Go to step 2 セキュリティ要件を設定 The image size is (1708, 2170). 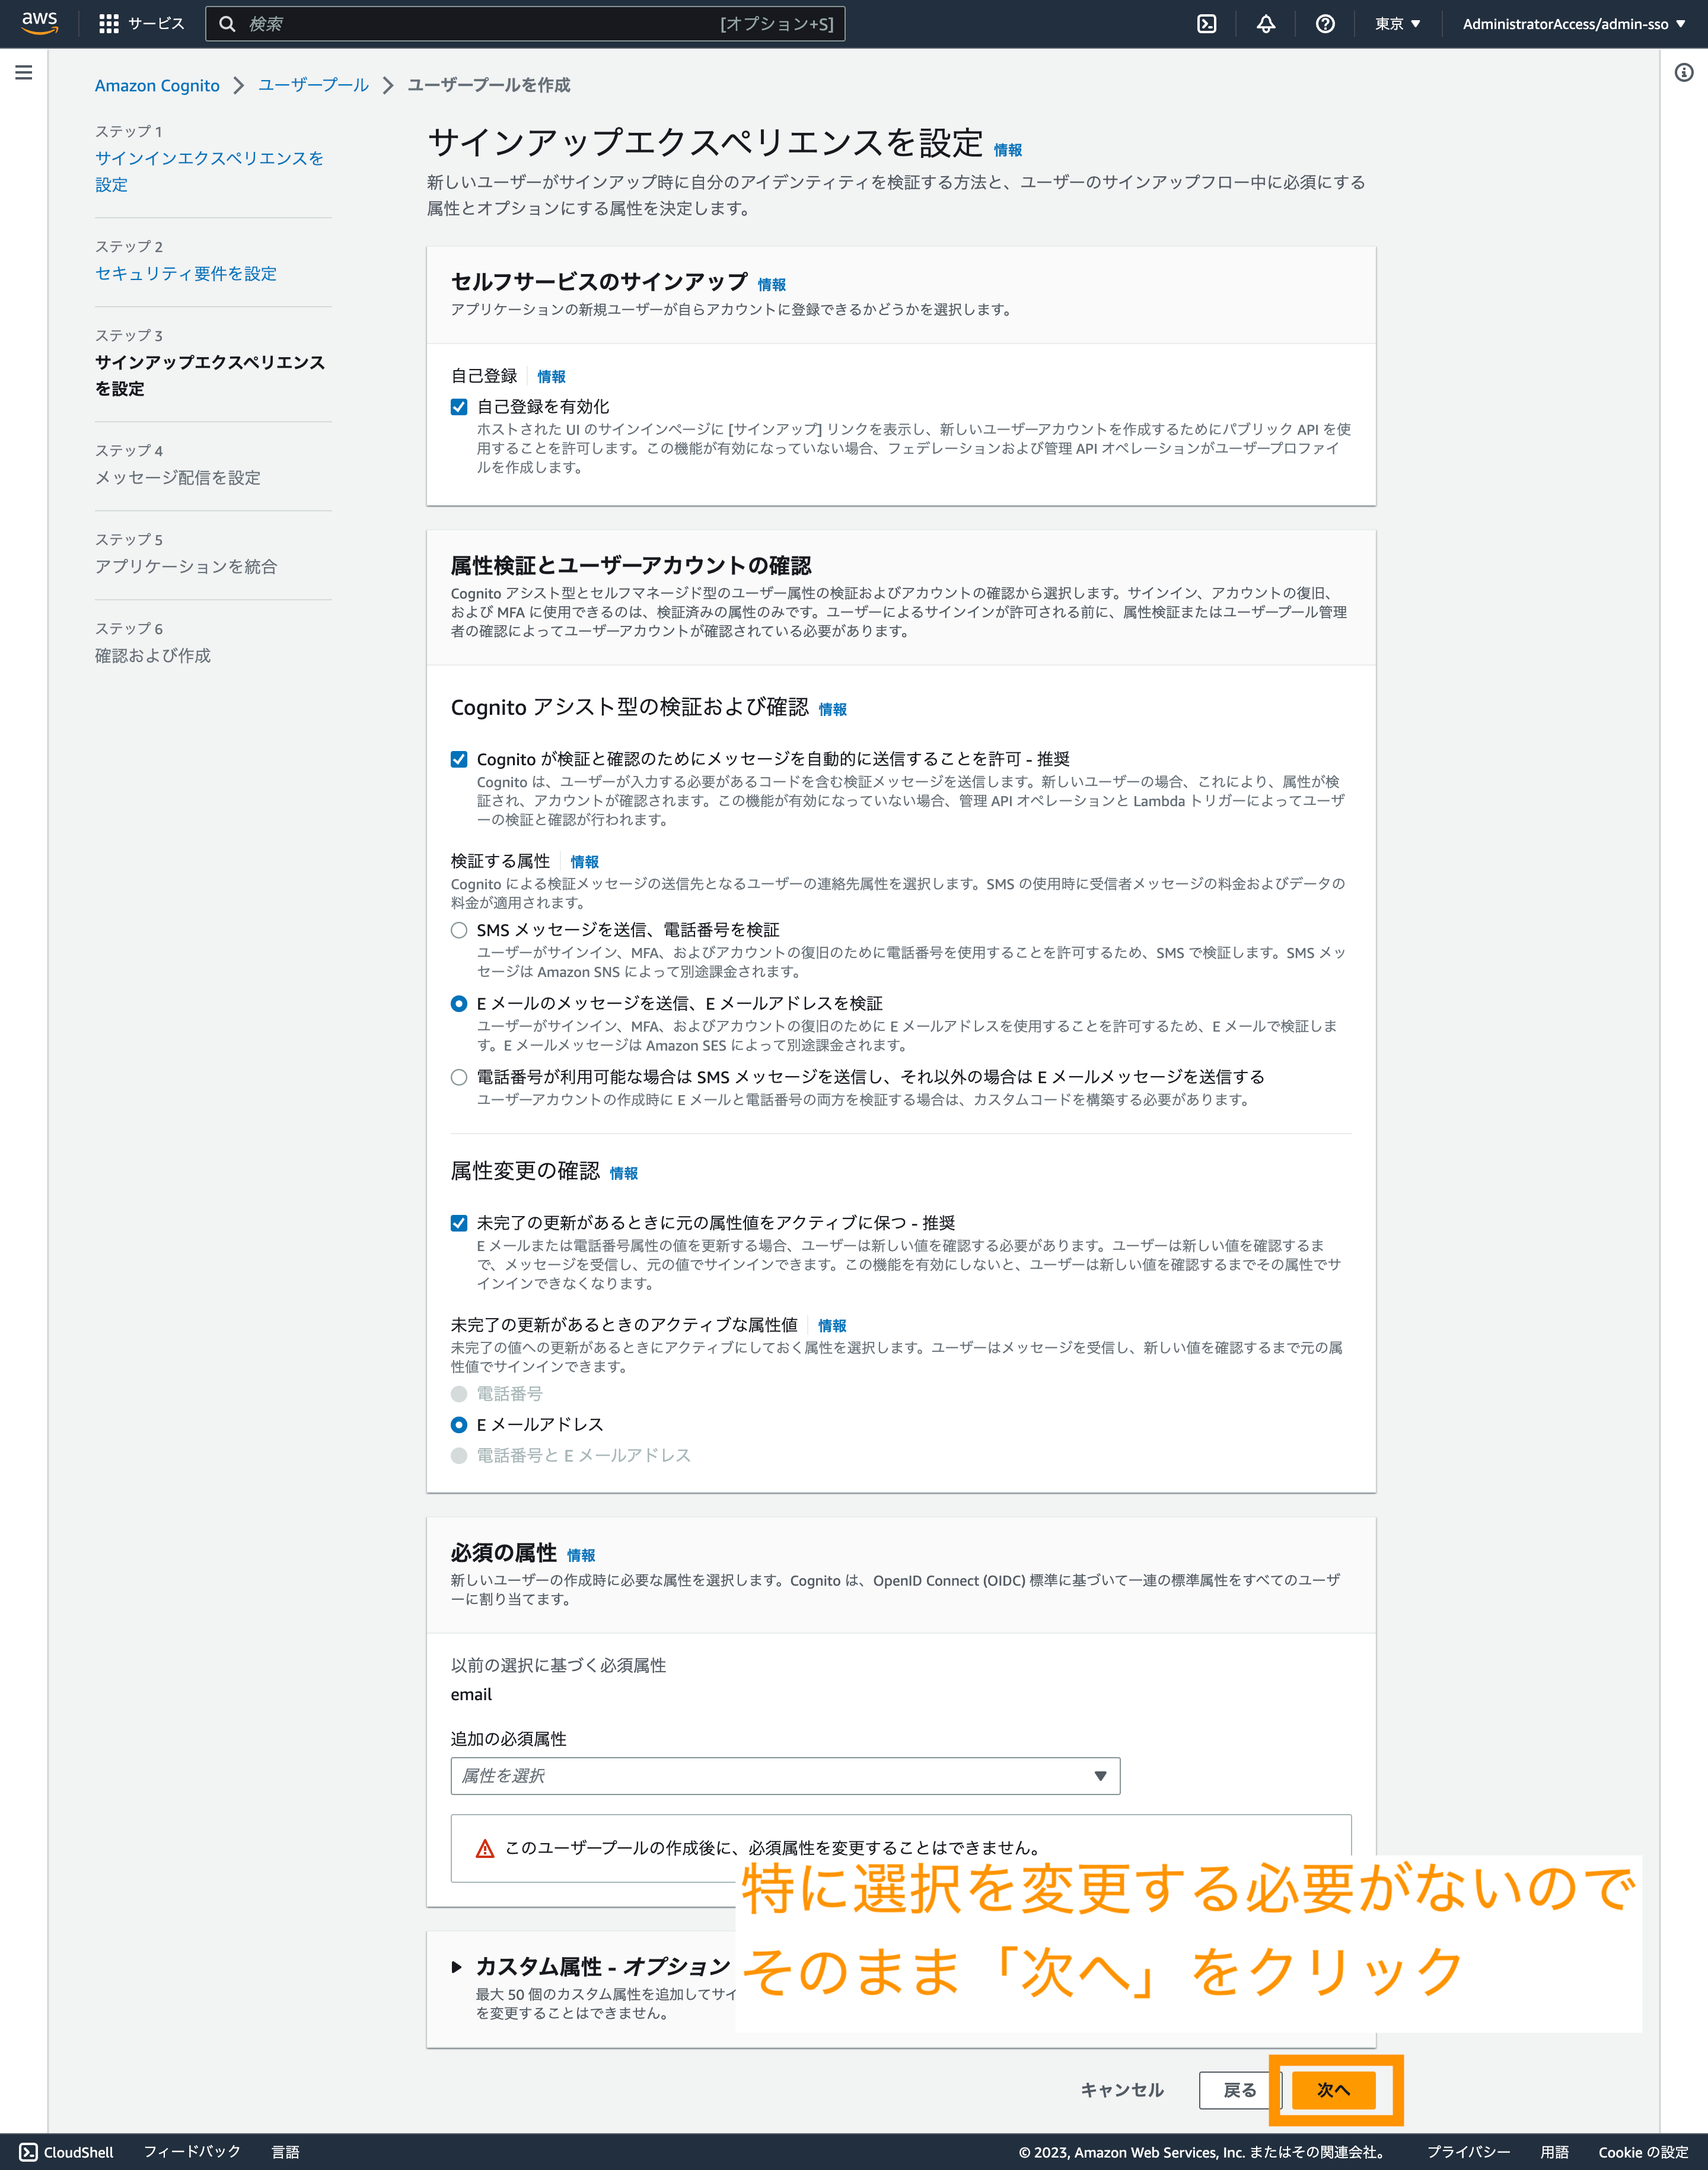pyautogui.click(x=186, y=273)
